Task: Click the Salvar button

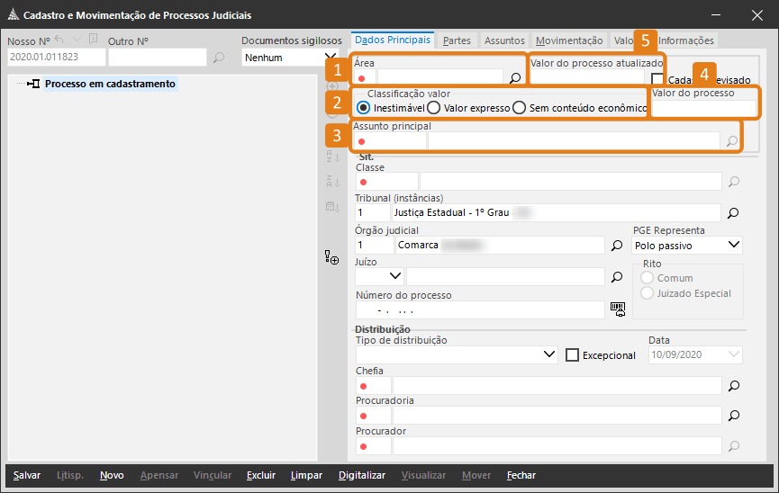Action: (27, 475)
